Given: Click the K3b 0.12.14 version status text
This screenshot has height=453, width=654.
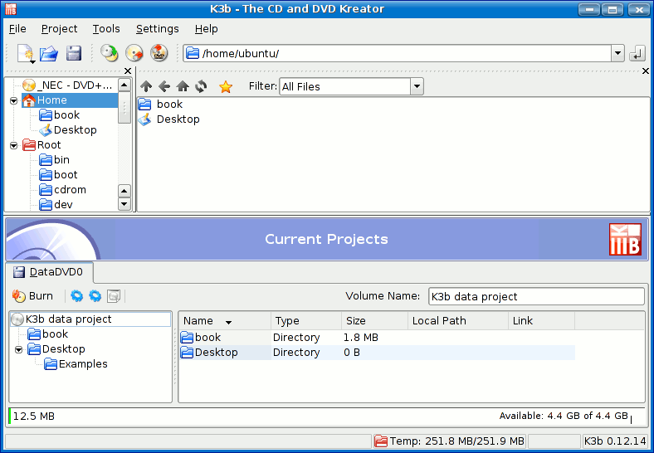Looking at the screenshot, I should pyautogui.click(x=615, y=441).
